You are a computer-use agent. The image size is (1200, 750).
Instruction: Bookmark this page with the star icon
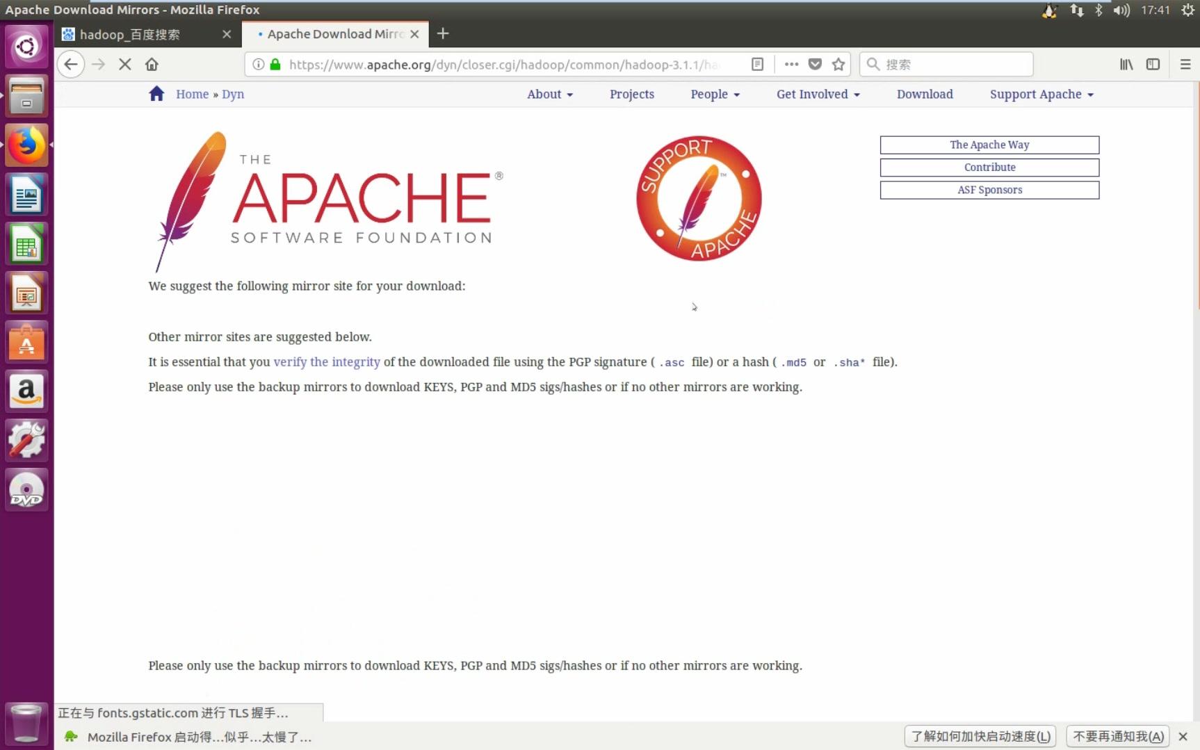point(838,64)
